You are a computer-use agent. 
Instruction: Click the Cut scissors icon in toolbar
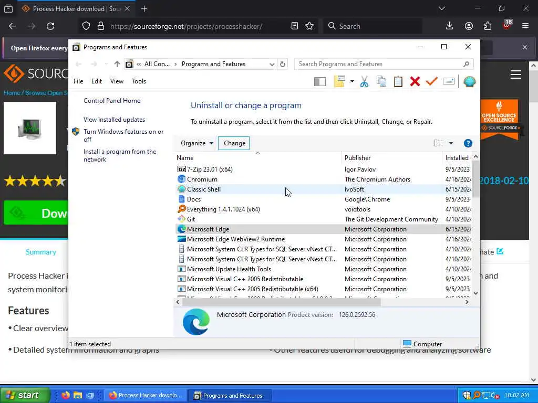point(365,81)
